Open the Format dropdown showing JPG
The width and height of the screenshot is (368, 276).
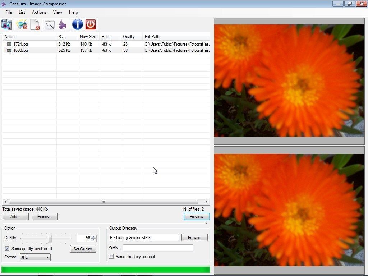[x=34, y=257]
